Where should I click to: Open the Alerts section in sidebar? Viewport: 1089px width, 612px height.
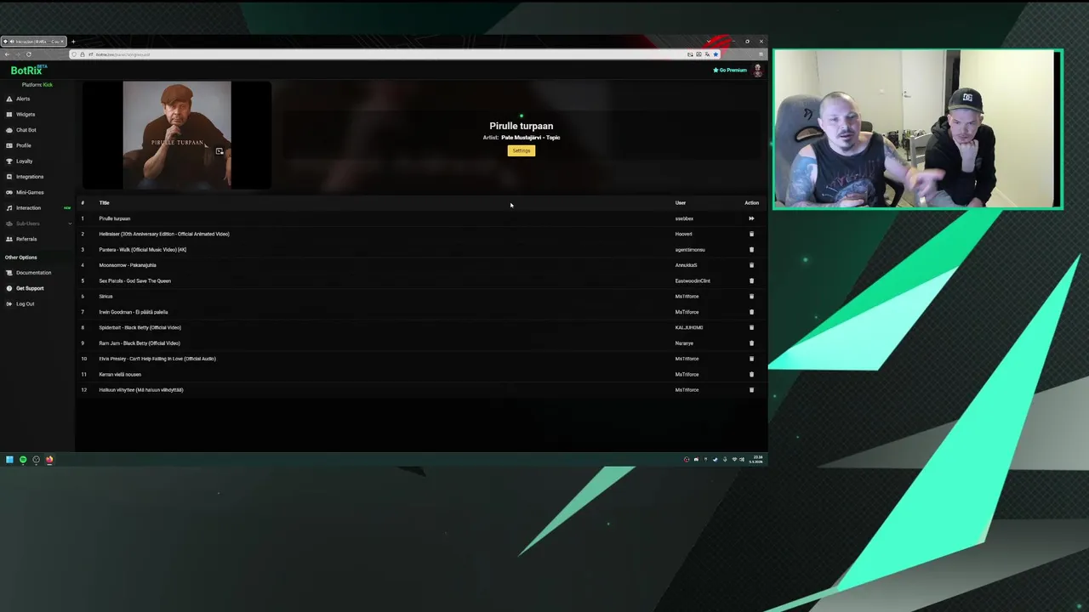coord(23,99)
